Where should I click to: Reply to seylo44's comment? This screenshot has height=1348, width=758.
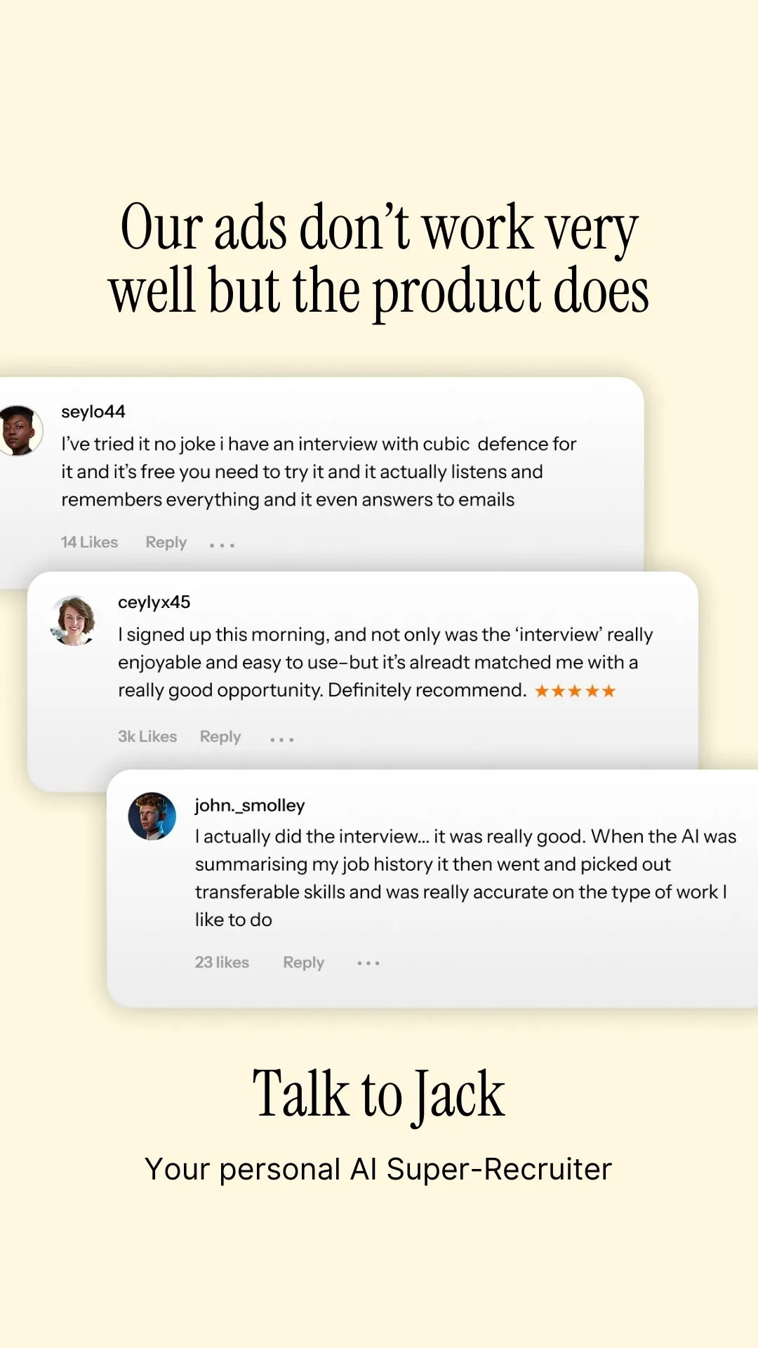click(166, 543)
